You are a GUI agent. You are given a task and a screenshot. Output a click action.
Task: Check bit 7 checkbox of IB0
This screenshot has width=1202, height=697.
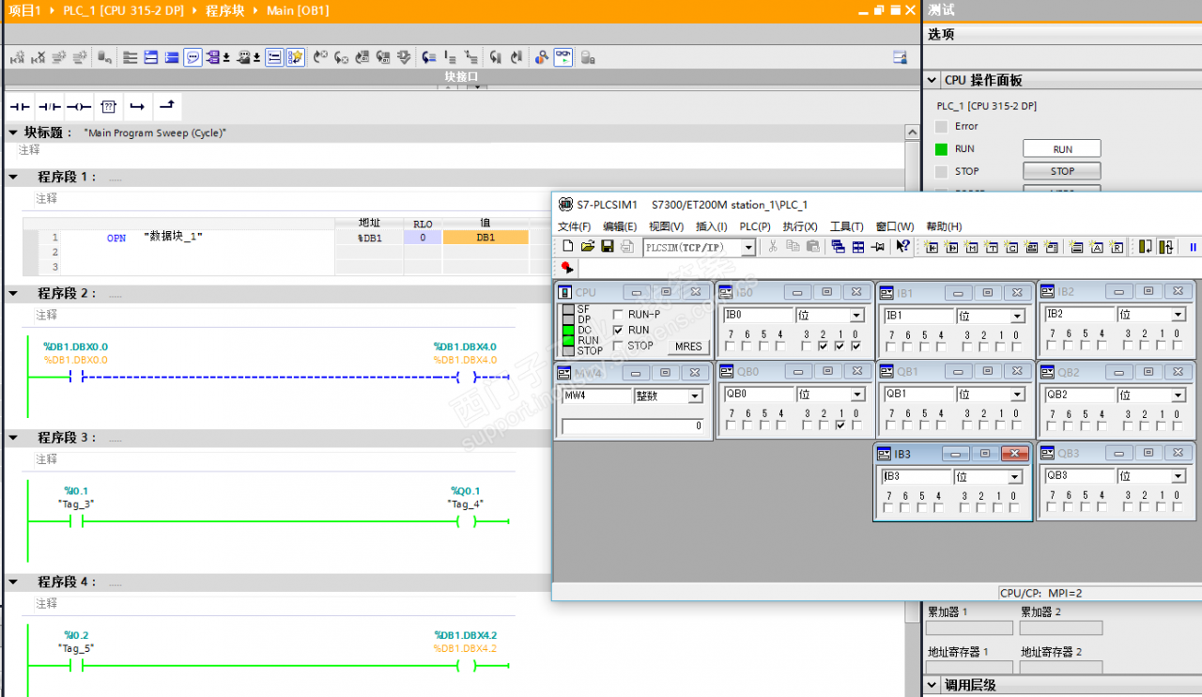point(730,347)
